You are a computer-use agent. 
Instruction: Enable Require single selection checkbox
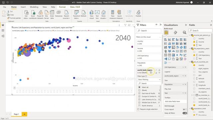pos(138,109)
